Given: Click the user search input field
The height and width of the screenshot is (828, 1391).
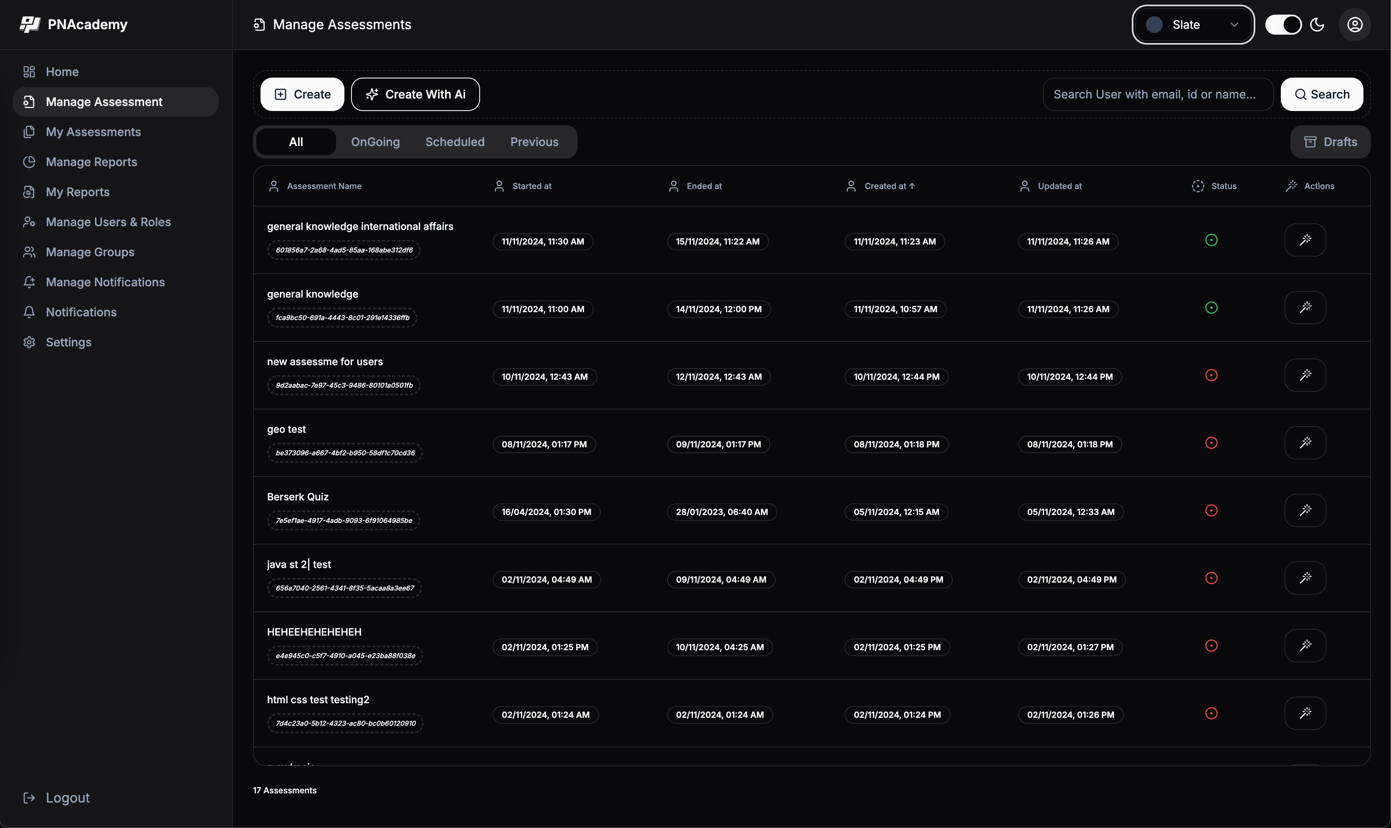Looking at the screenshot, I should coord(1157,94).
